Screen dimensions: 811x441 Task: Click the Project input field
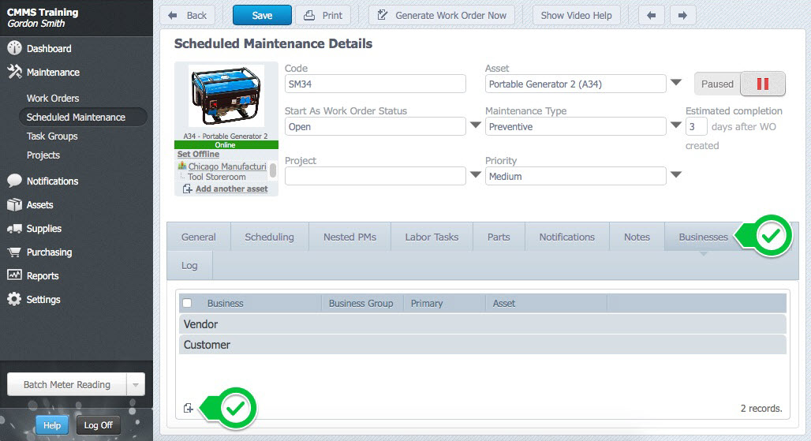point(375,176)
